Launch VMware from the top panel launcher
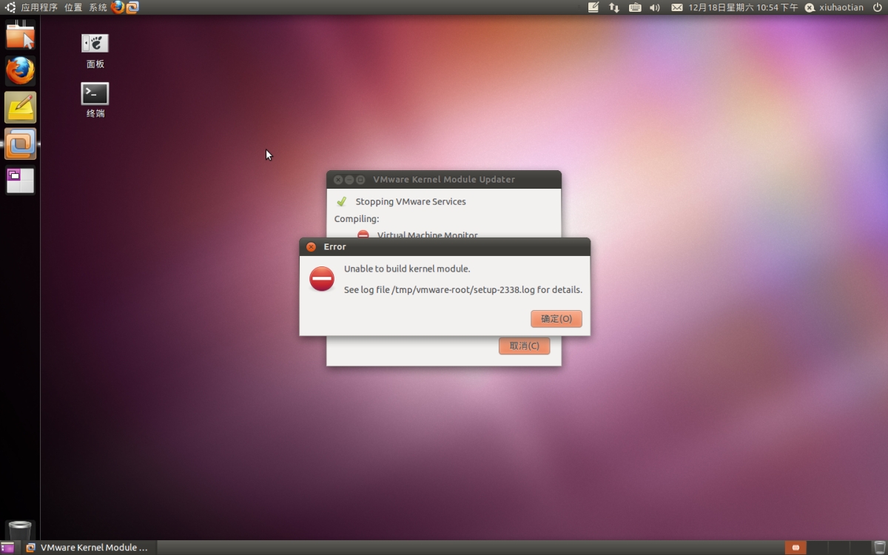This screenshot has width=888, height=555. click(x=132, y=7)
